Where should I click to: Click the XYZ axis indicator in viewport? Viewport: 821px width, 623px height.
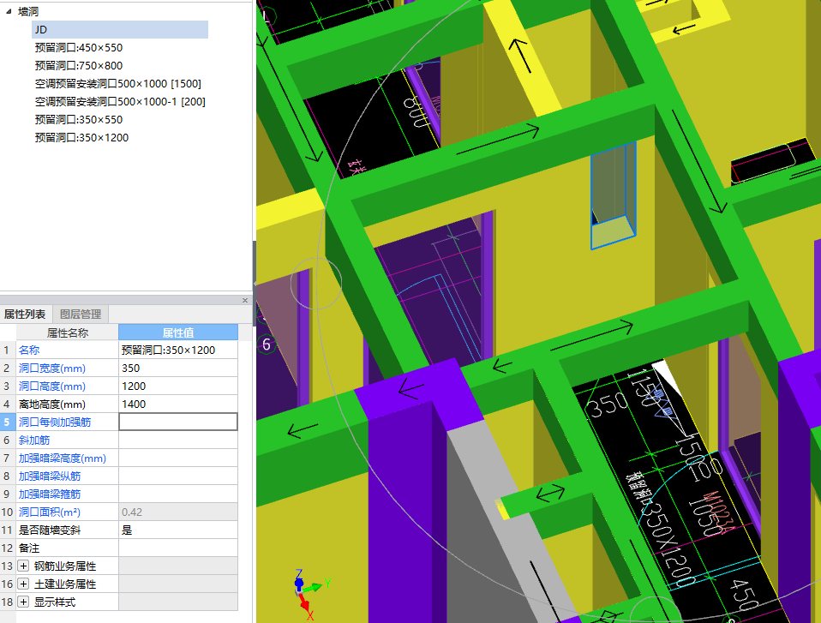pyautogui.click(x=309, y=594)
